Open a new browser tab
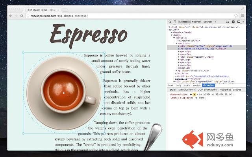The height and width of the screenshot is (157, 252). pos(65,10)
